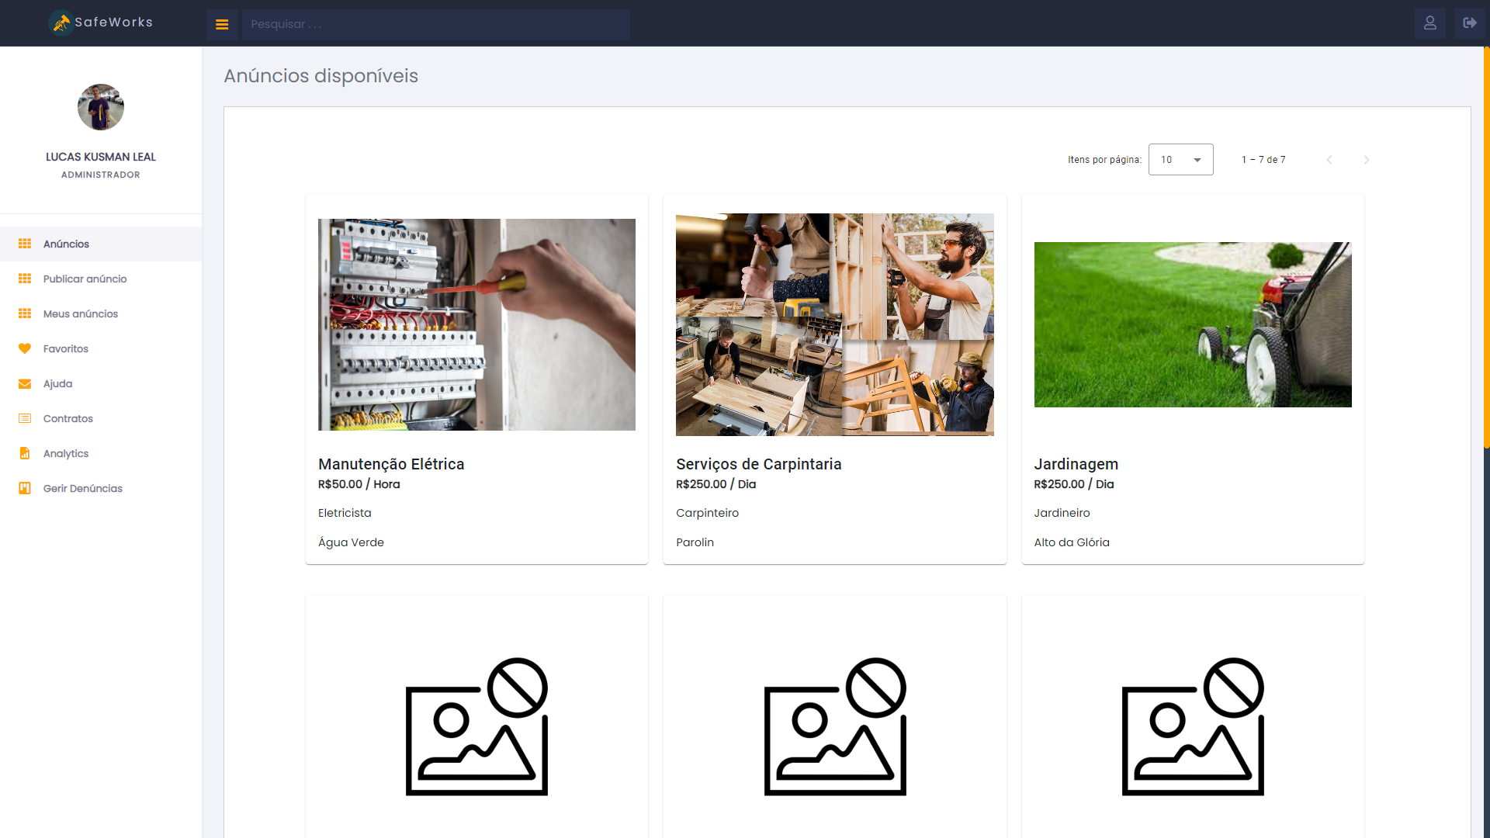Open the Manutenção Elétrica listing image
This screenshot has height=838, width=1490.
click(476, 324)
